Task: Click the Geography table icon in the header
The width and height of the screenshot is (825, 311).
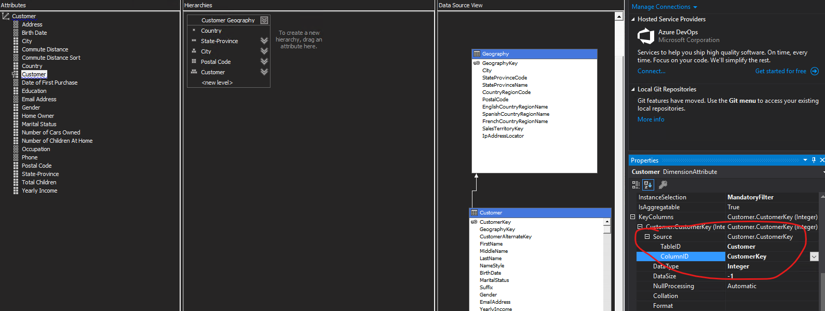Action: (477, 53)
